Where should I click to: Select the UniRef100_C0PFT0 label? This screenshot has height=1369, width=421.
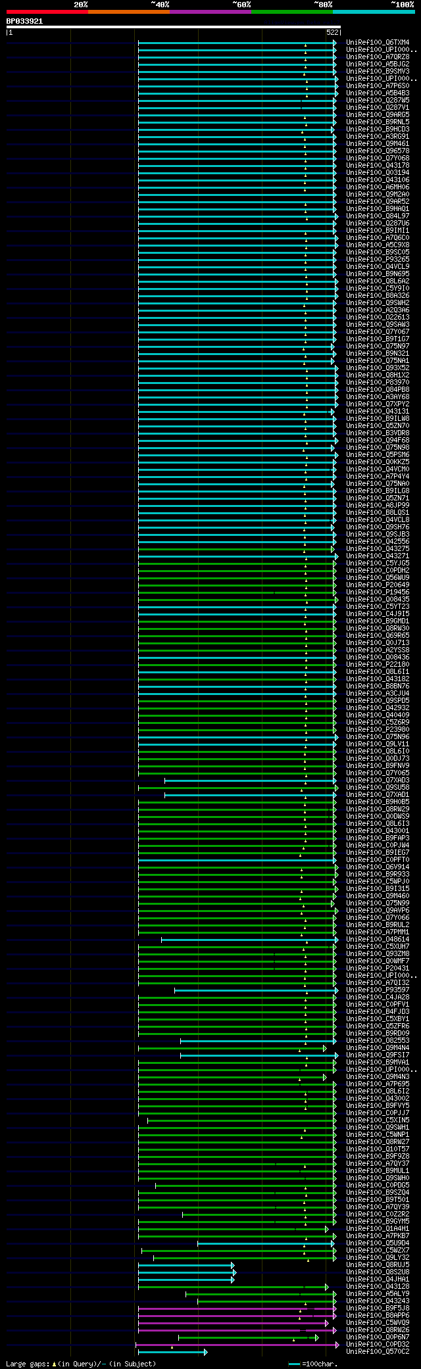point(378,860)
